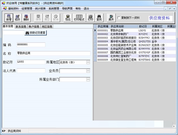Open the 系统管理 menu
Image resolution: width=178 pixels, height=135 pixels.
click(x=54, y=9)
